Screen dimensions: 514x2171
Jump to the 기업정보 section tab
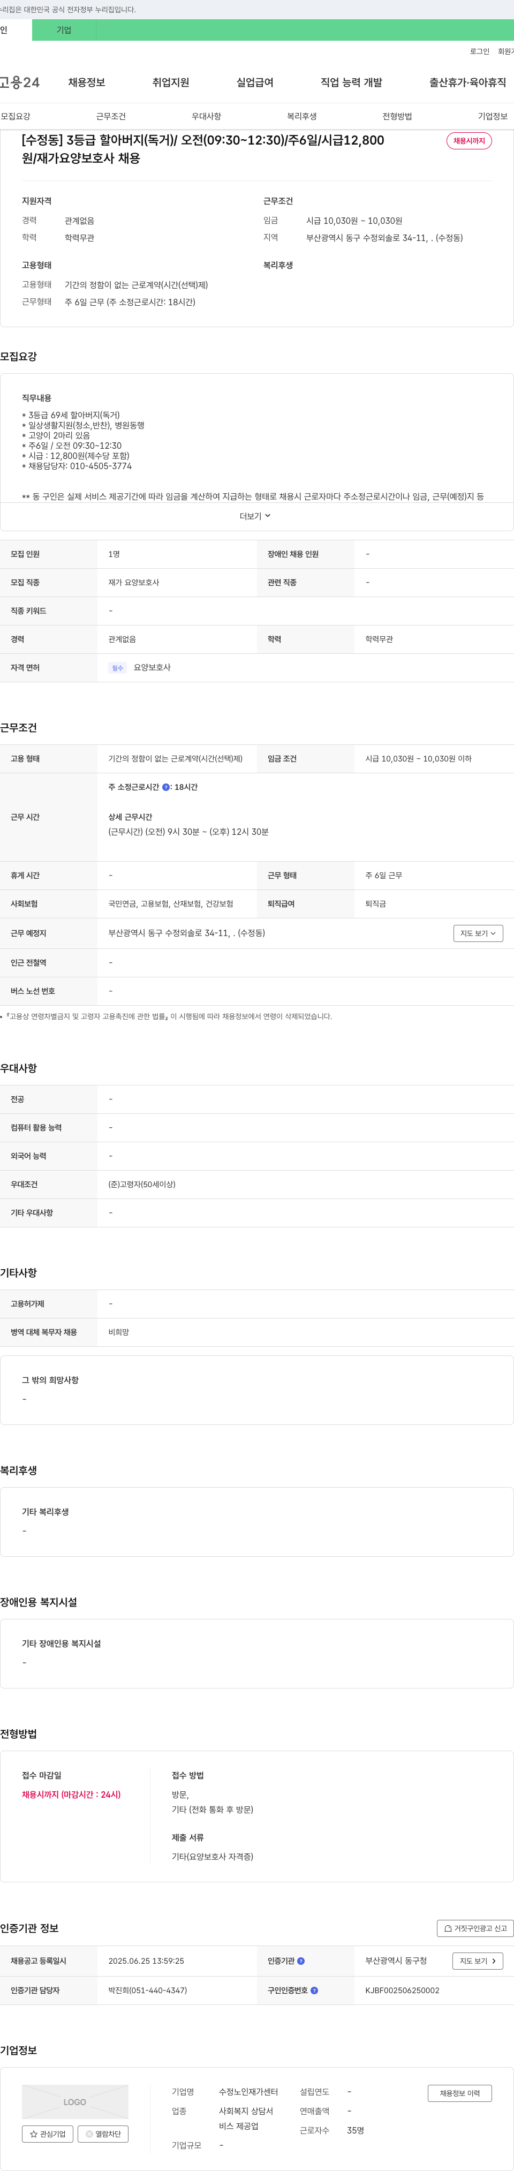pyautogui.click(x=493, y=116)
